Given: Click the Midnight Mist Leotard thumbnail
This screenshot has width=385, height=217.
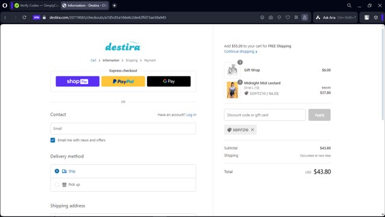Looking at the screenshot, I should 233,90.
